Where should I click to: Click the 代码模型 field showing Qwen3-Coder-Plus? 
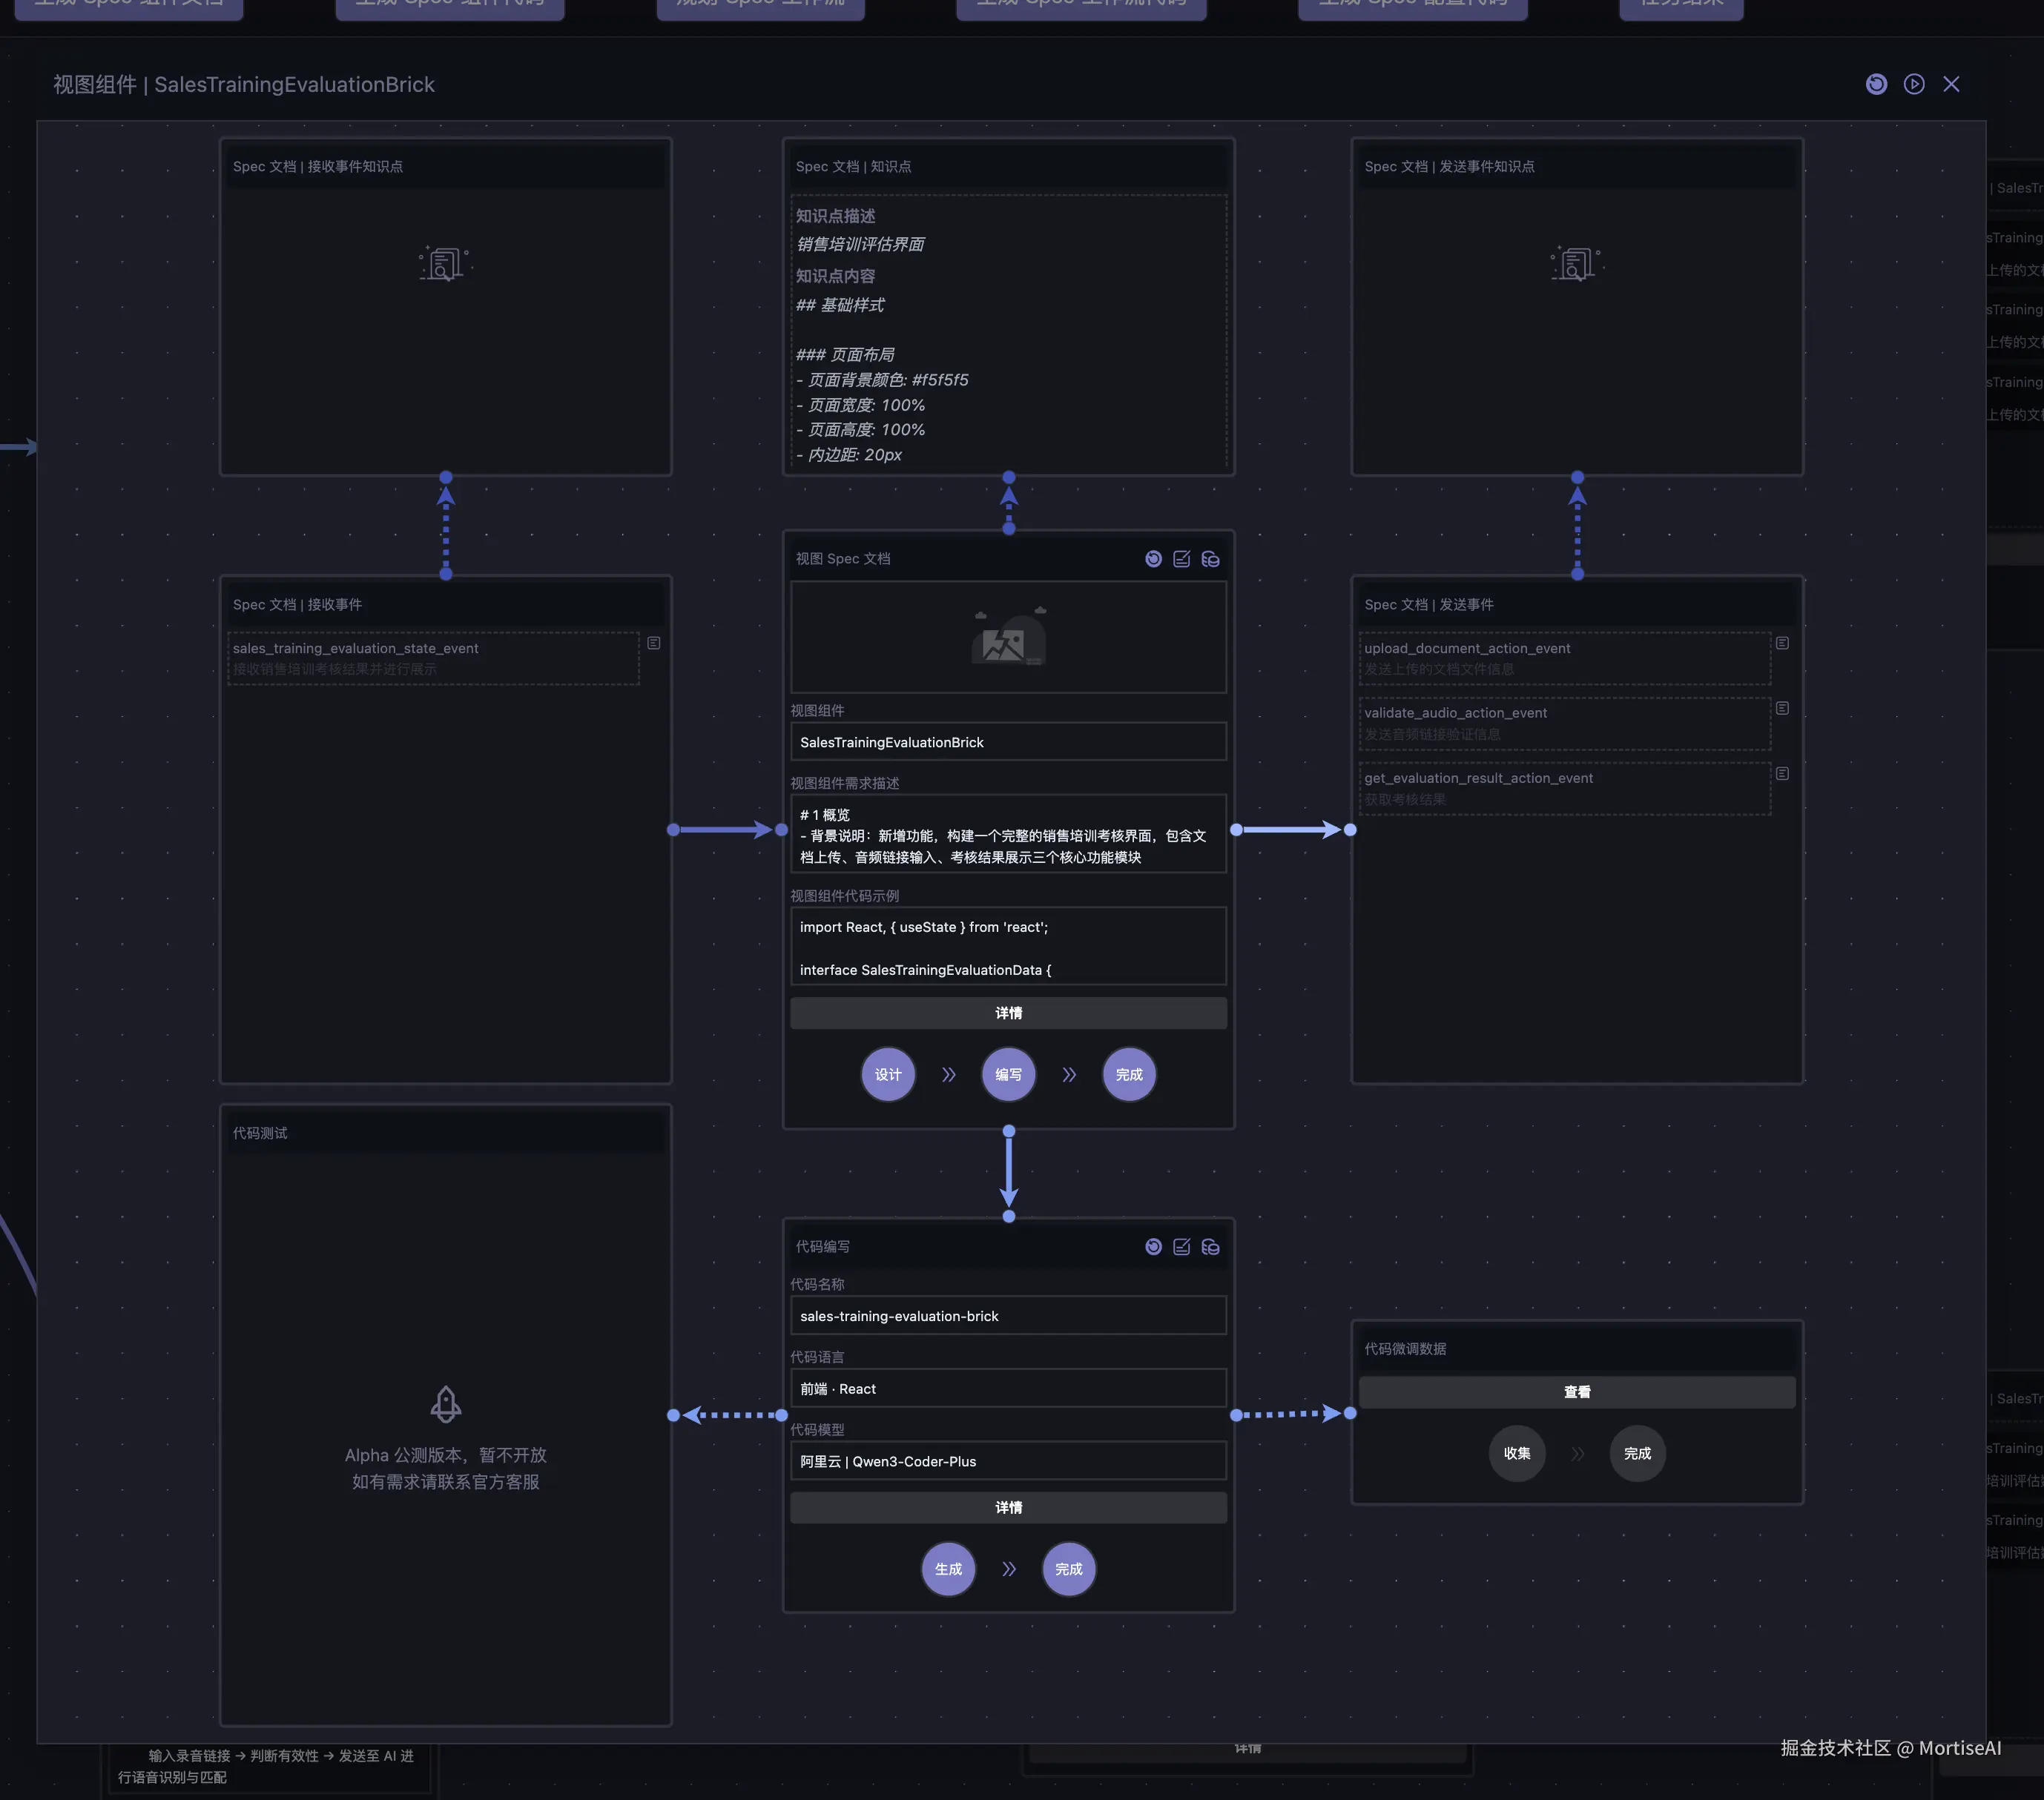coord(1008,1460)
